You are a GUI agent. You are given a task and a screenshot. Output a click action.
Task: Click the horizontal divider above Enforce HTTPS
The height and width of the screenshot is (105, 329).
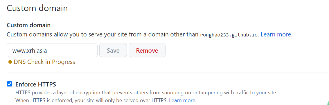tap(168, 73)
